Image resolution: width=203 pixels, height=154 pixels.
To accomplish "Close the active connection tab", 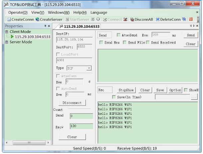I will click(197, 26).
